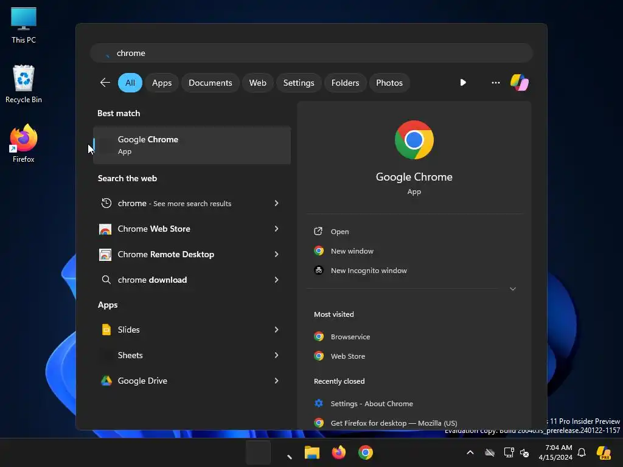
Task: Expand the chrome see more results arrow
Action: 277,203
